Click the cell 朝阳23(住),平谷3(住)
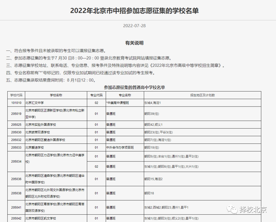This screenshot has width=276, height=222. click(x=158, y=132)
